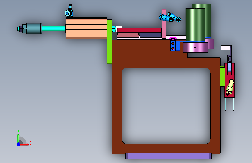Select the purple base plate under frame
Viewport: 252px width, 163px height.
pyautogui.click(x=168, y=156)
